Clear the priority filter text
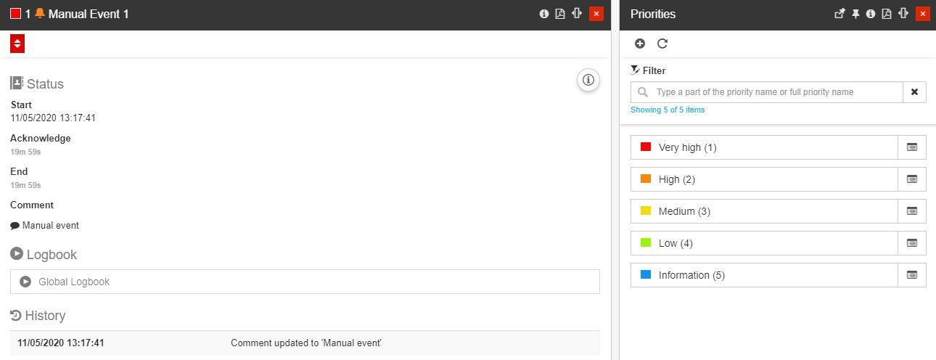The height and width of the screenshot is (360, 936). 914,92
